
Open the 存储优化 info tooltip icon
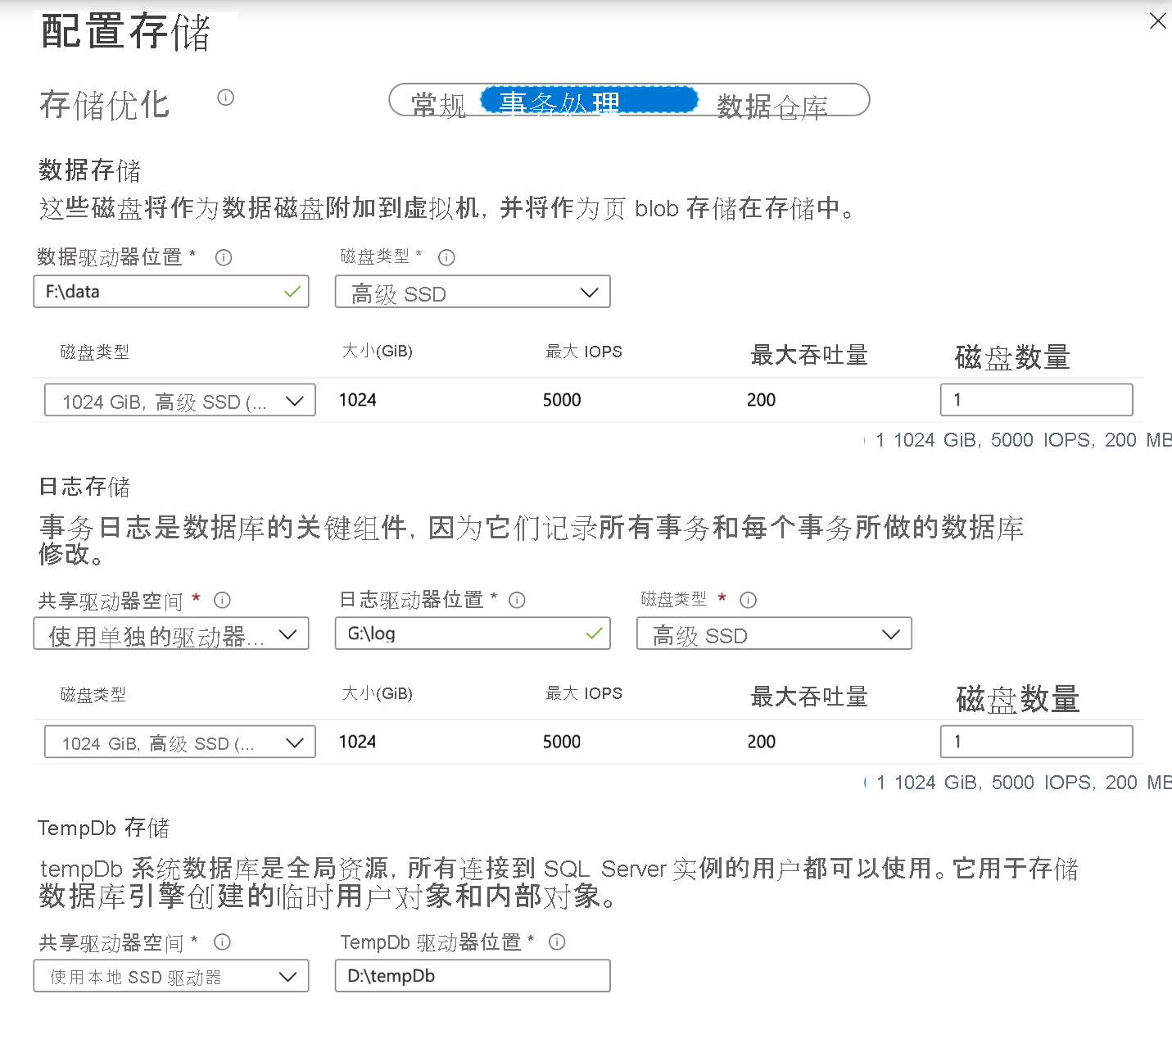[x=225, y=98]
